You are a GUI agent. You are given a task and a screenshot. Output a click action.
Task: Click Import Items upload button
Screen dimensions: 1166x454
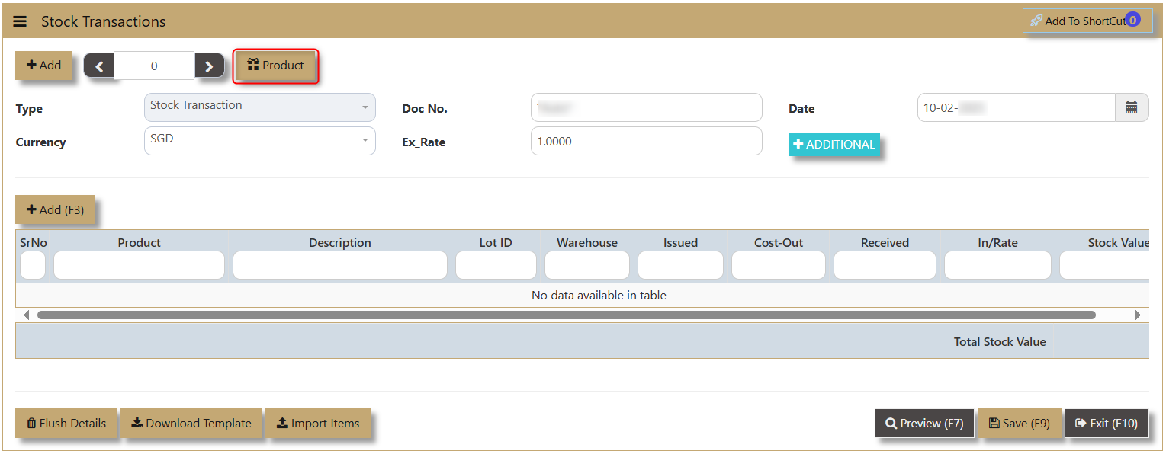[317, 424]
